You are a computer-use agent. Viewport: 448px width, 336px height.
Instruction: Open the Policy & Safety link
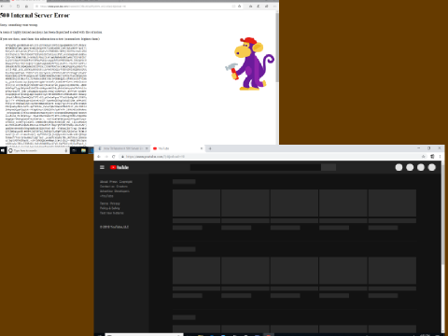coord(110,208)
